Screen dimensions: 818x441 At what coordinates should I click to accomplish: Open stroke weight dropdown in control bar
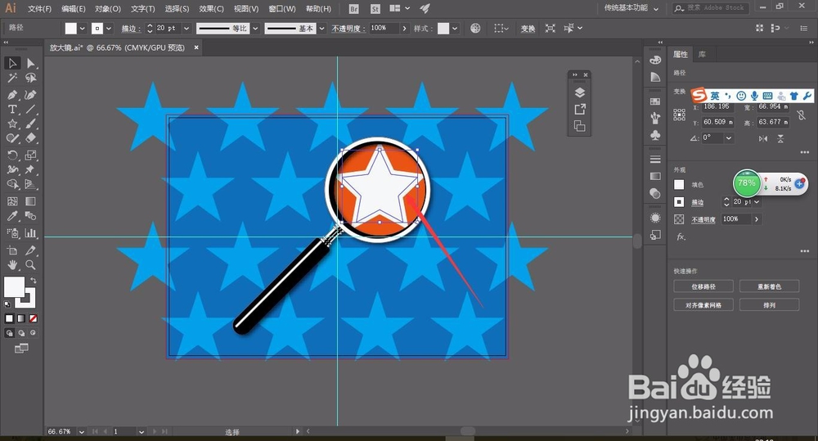pos(187,28)
